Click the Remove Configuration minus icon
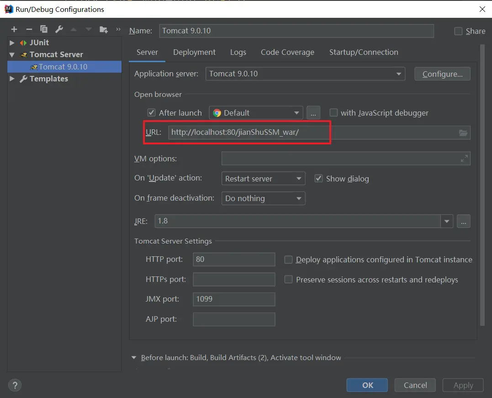 [29, 30]
